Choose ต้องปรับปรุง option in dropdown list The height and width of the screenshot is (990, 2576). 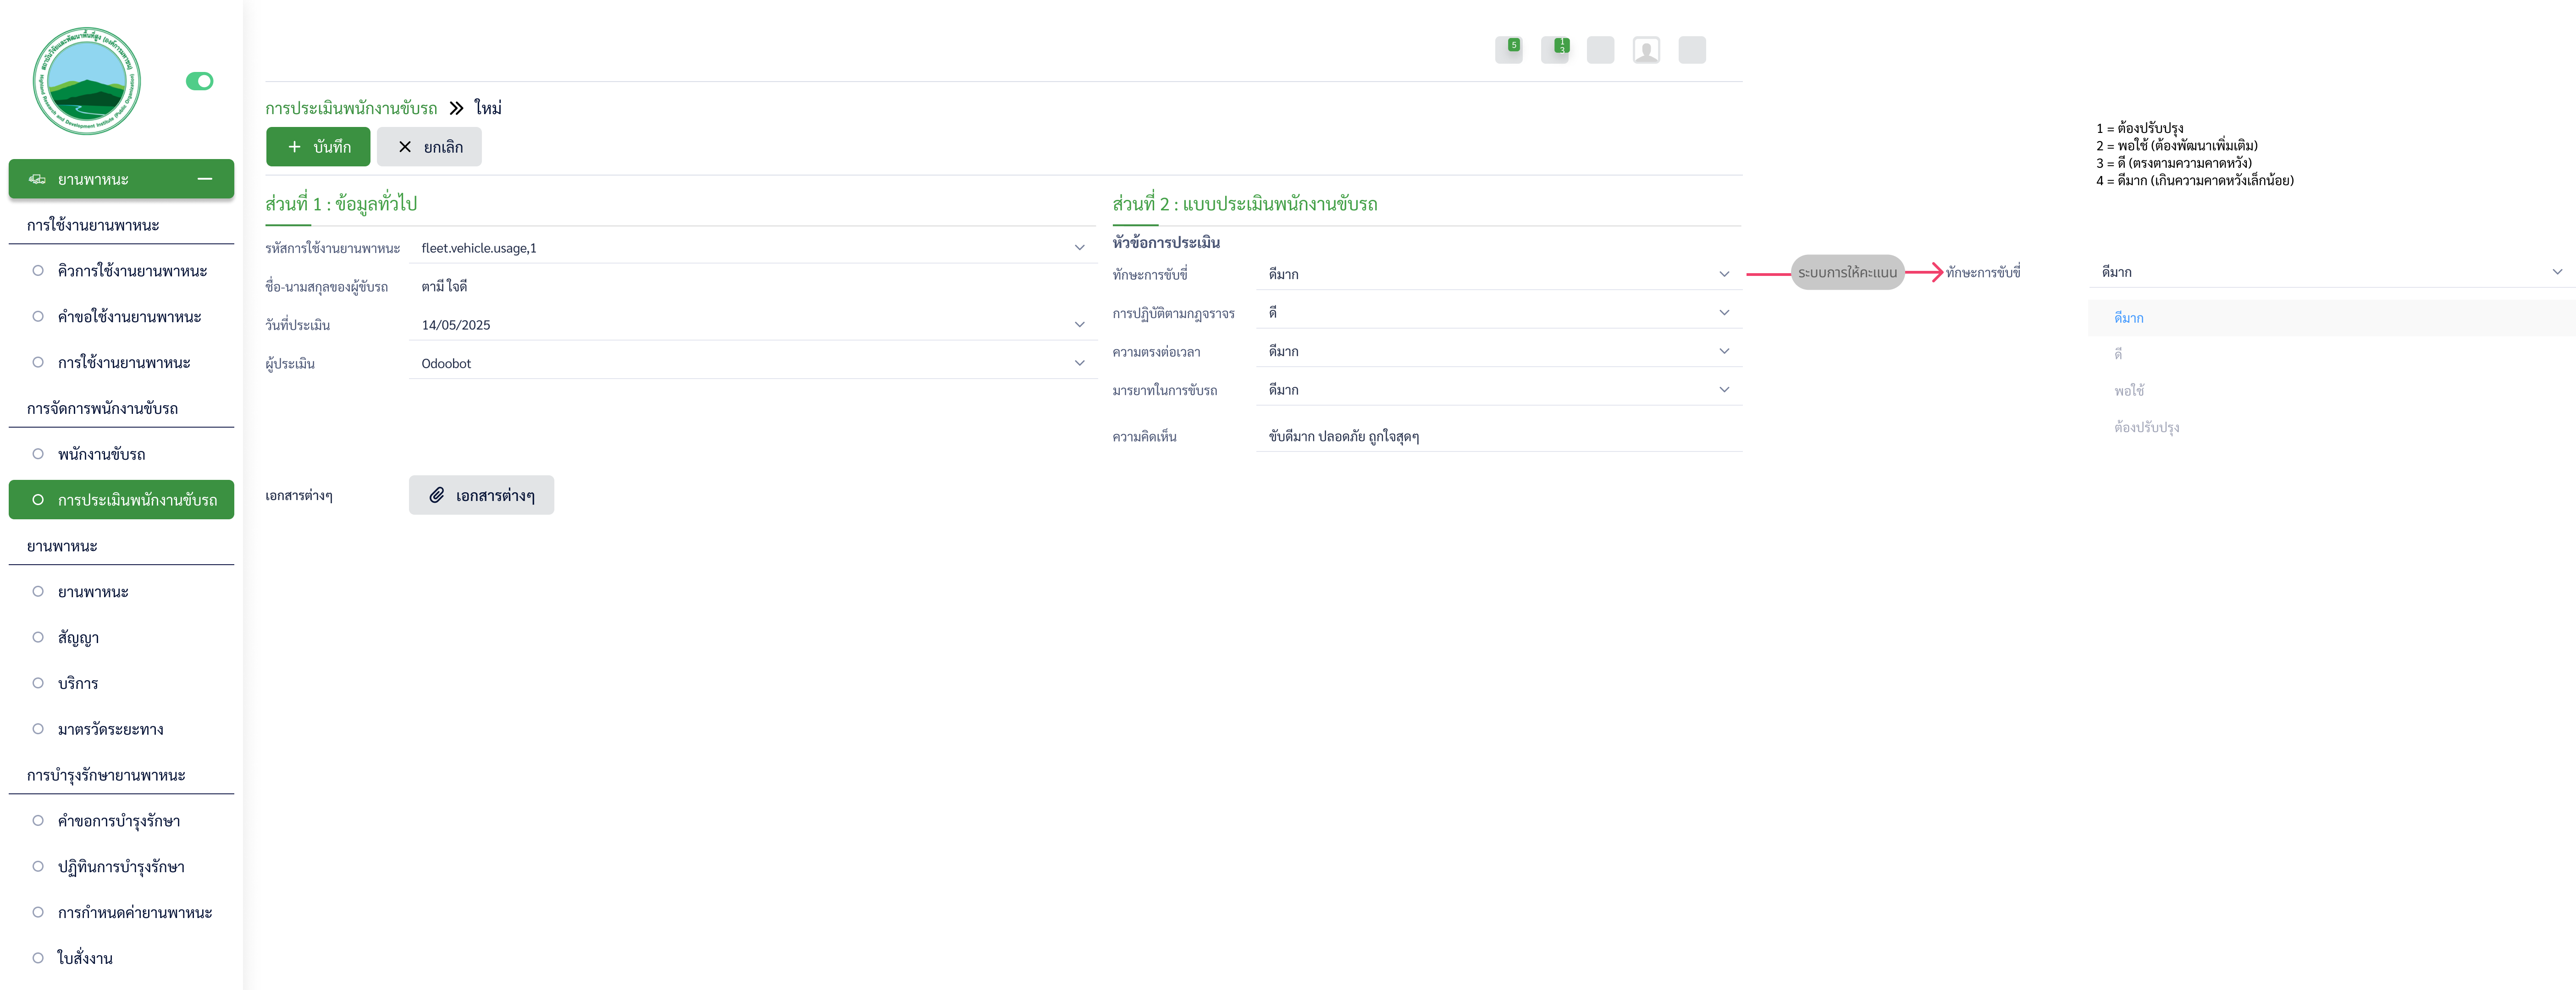point(2146,427)
